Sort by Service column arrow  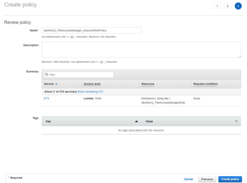(56, 84)
